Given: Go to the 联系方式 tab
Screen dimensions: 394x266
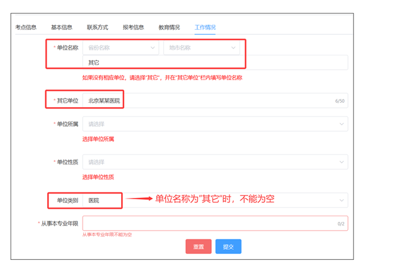Looking at the screenshot, I should point(98,27).
